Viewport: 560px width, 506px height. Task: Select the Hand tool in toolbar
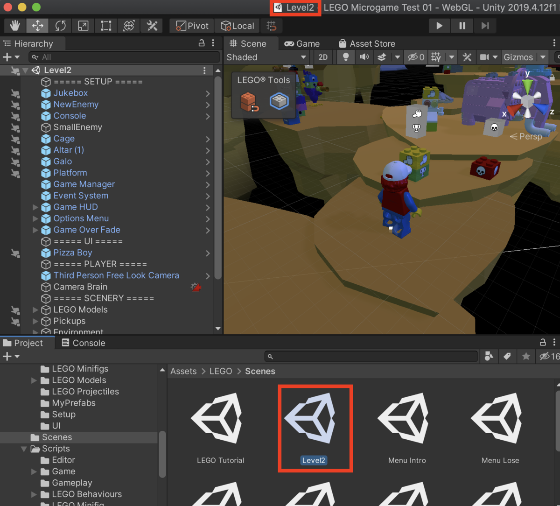15,26
